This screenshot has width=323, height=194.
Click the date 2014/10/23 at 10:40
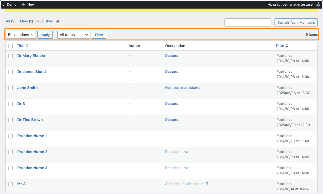click(293, 141)
